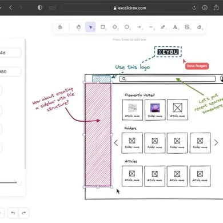
Task: Select the Text tool
Action: pyautogui.click(x=175, y=27)
